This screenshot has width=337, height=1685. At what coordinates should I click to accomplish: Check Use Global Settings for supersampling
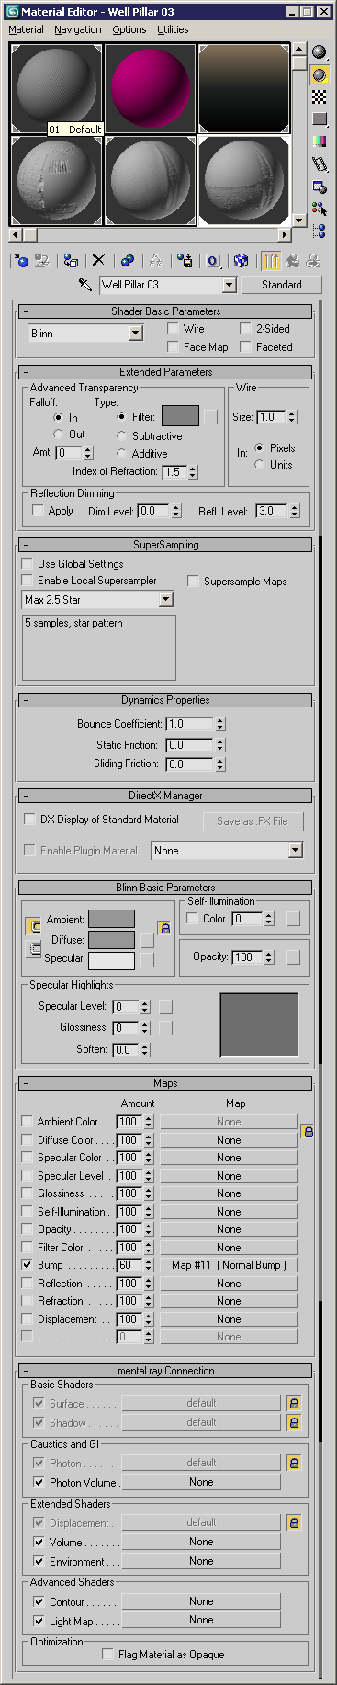pyautogui.click(x=28, y=563)
